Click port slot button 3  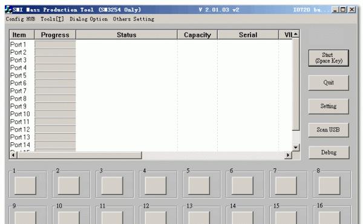(x=112, y=185)
